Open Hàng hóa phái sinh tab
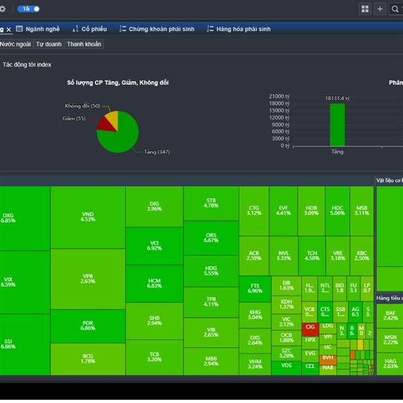The image size is (403, 403). click(238, 29)
